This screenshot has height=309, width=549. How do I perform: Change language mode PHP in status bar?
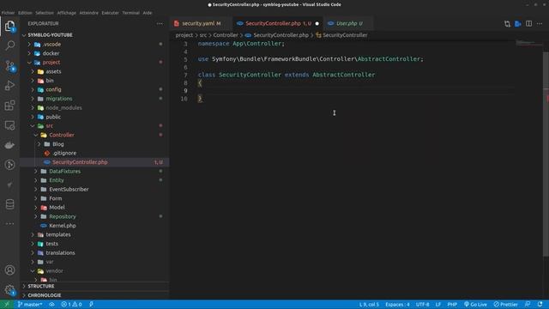coord(452,305)
